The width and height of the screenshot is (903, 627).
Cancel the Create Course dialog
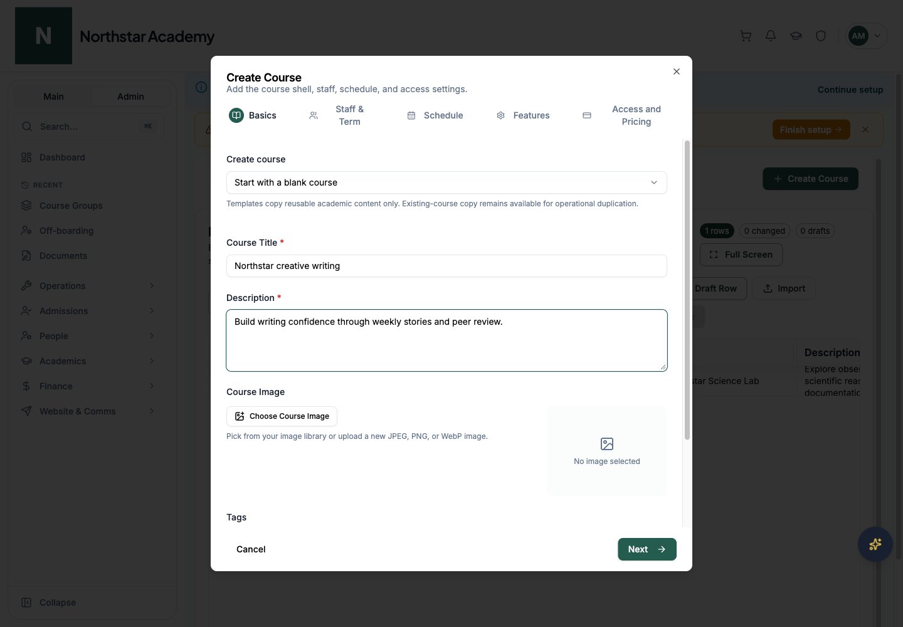(251, 549)
